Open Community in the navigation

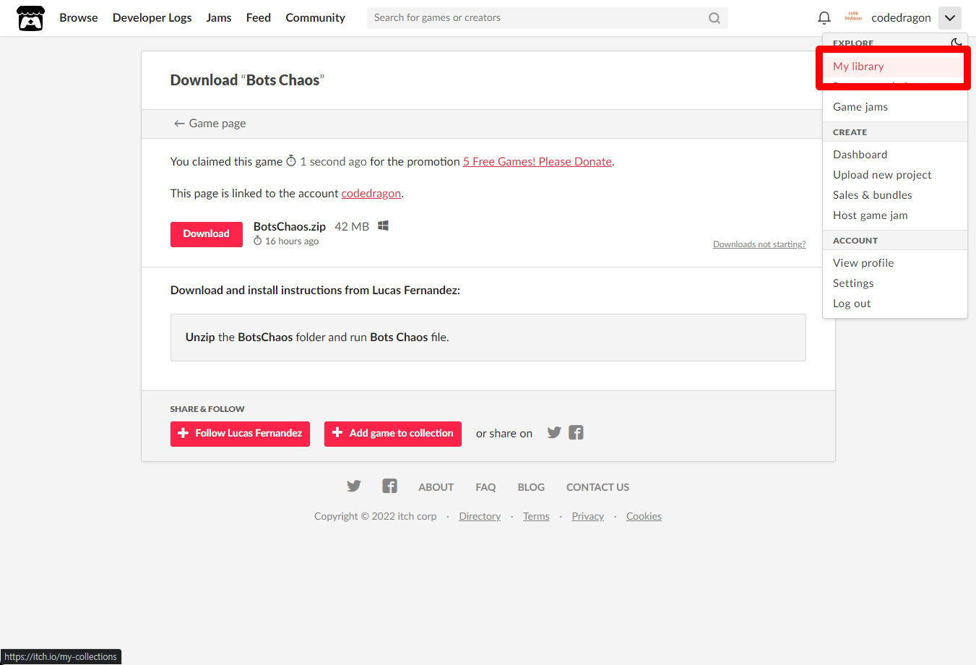tap(316, 18)
